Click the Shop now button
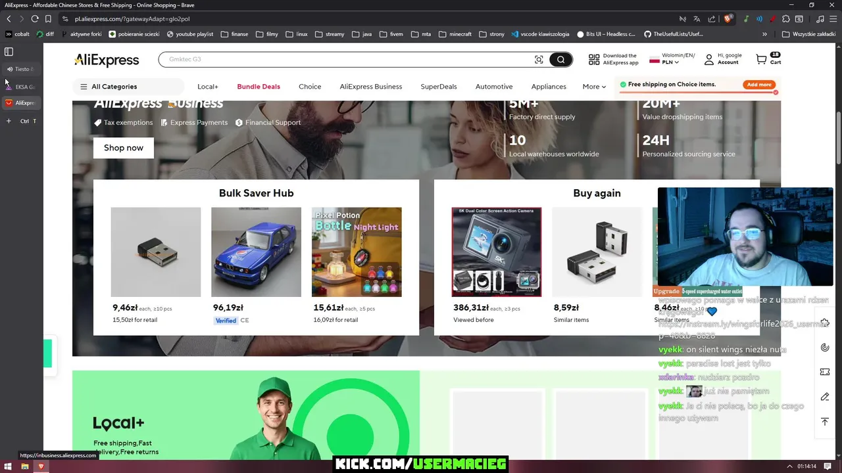The image size is (842, 473). [x=124, y=148]
